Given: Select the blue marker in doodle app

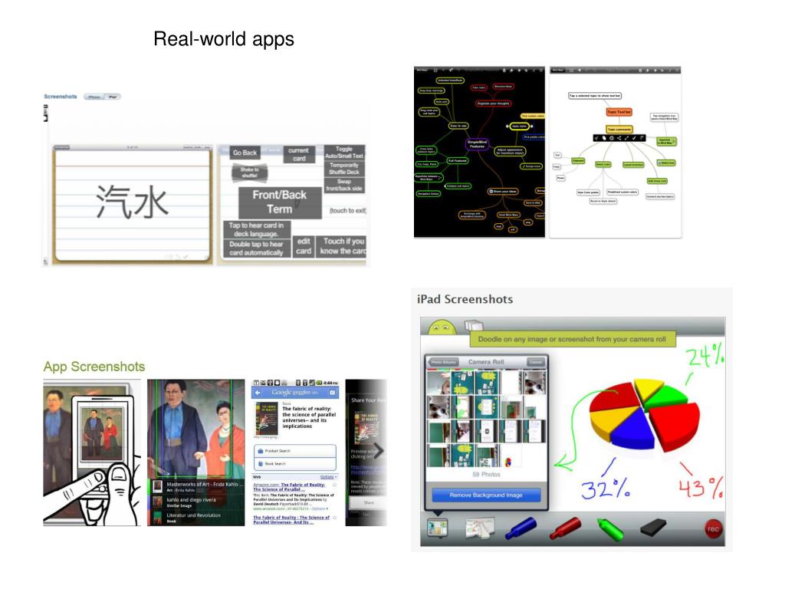Looking at the screenshot, I should pos(521,529).
